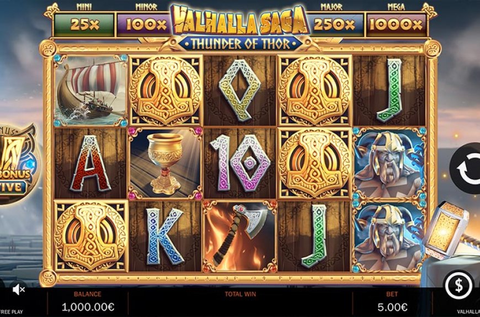Toggle the Bonus Active badge on the left
Viewport: 480px width, 317px height.
[18, 165]
